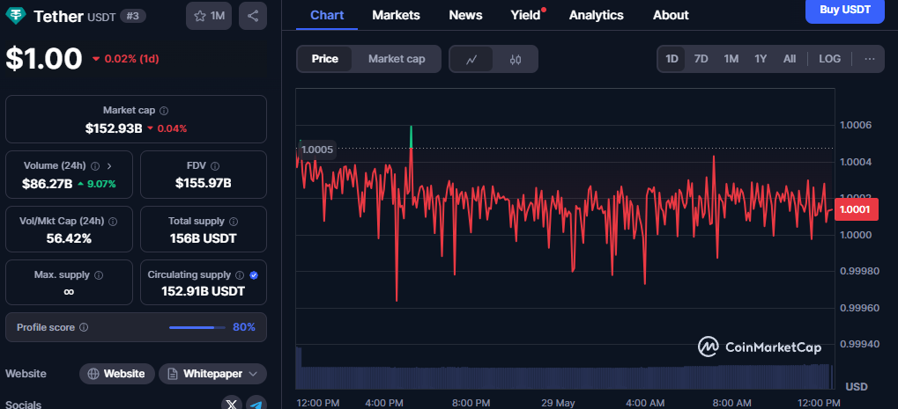The width and height of the screenshot is (898, 409).
Task: Set chart range to All
Action: click(790, 59)
